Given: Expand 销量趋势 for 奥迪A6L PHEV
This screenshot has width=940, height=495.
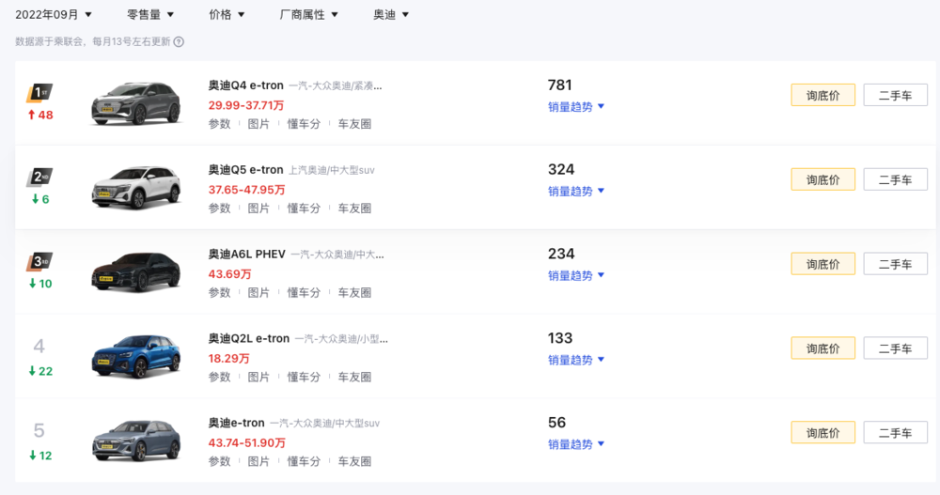Looking at the screenshot, I should [x=576, y=275].
